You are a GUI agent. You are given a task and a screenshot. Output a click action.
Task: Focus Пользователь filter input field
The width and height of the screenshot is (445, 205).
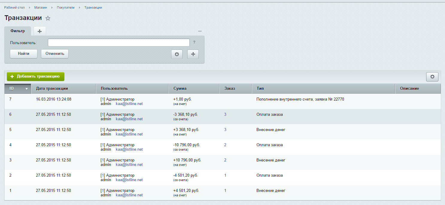pos(119,43)
